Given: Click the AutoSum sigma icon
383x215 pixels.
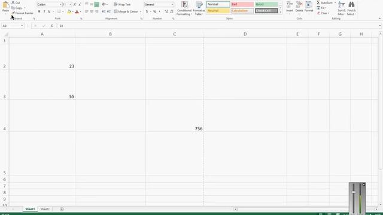Looking at the screenshot, I should 318,2.
